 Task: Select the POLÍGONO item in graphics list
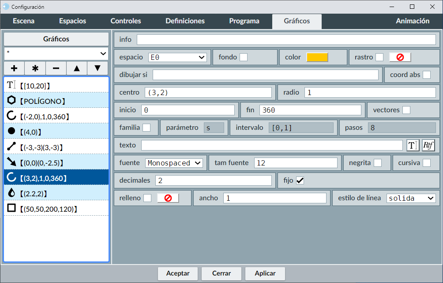[56, 101]
